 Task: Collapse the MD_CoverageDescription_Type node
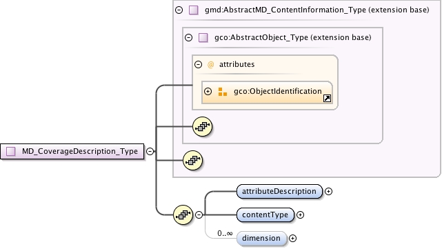coord(150,152)
